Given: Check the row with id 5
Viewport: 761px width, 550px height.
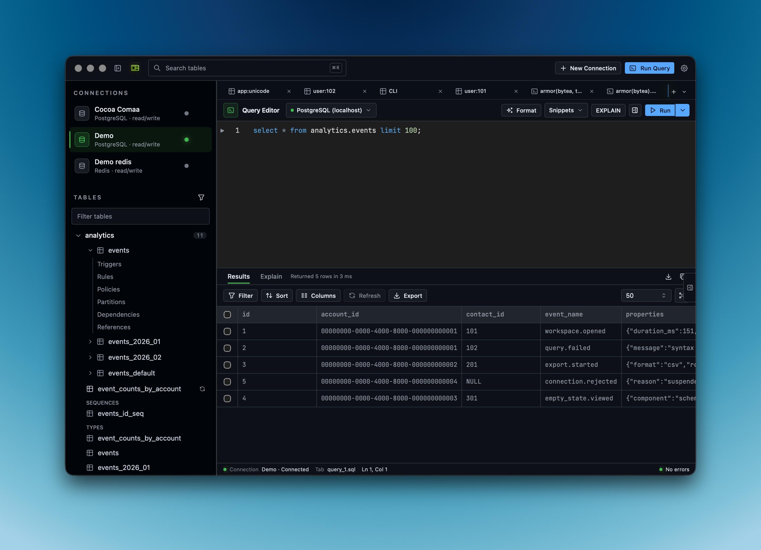Looking at the screenshot, I should tap(227, 382).
